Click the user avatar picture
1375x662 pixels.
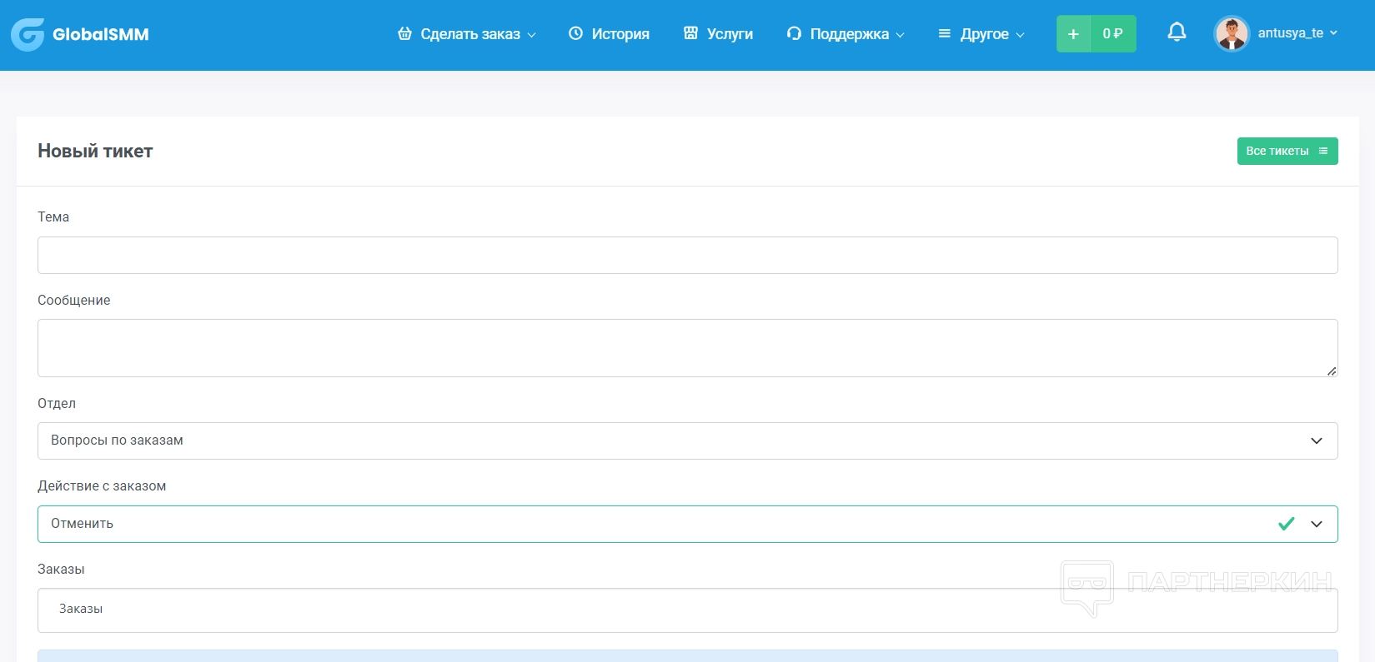point(1232,33)
